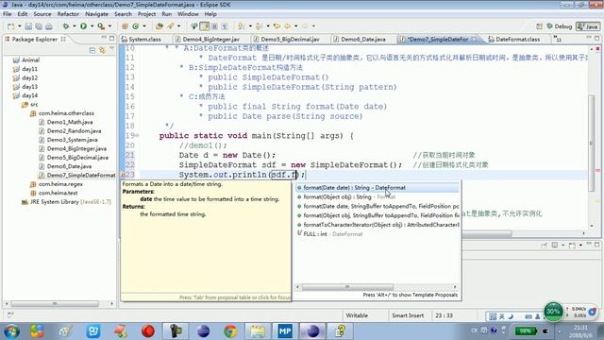Open the Debug dropdown arrow
Screen dimensions: 604x340
(x=75, y=26)
